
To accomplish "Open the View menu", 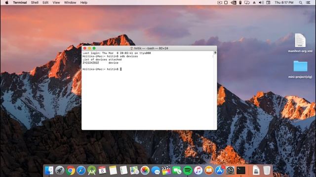I will [x=56, y=2].
